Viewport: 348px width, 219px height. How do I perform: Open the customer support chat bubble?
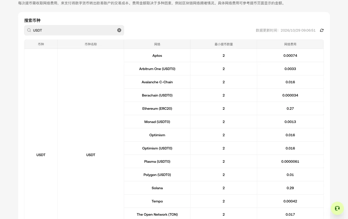point(337,208)
